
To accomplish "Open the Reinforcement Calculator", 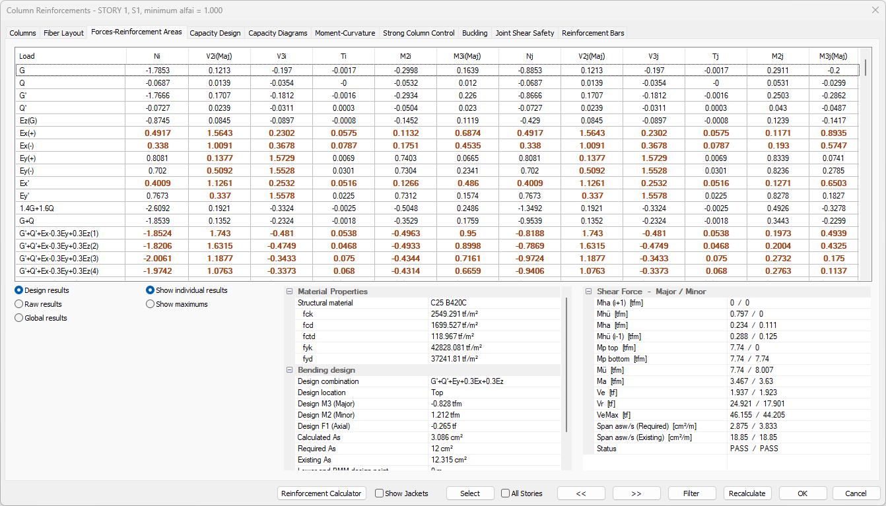I will 322,493.
